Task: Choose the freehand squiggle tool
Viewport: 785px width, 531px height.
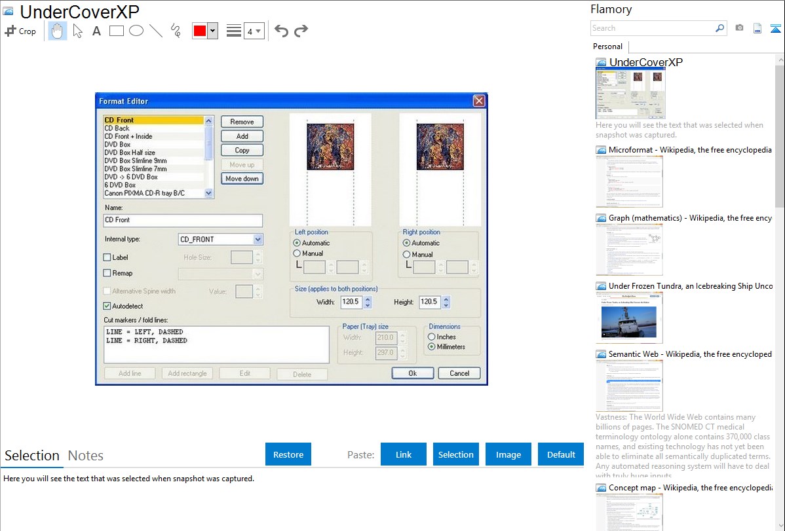Action: tap(176, 31)
